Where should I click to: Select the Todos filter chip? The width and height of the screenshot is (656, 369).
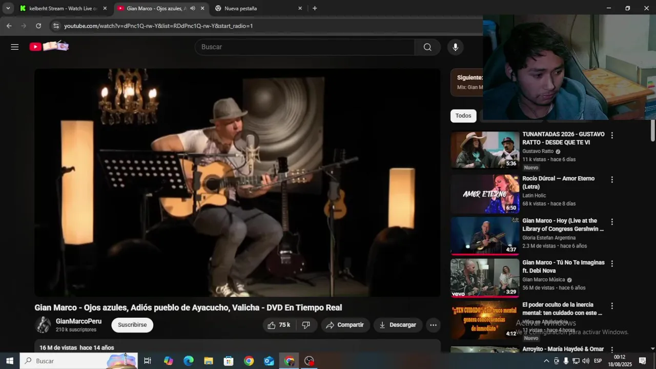point(463,116)
